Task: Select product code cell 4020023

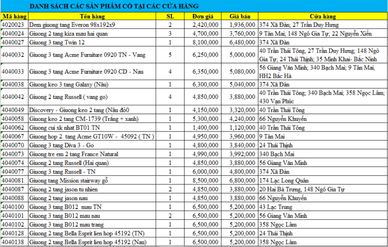Action: [14, 25]
